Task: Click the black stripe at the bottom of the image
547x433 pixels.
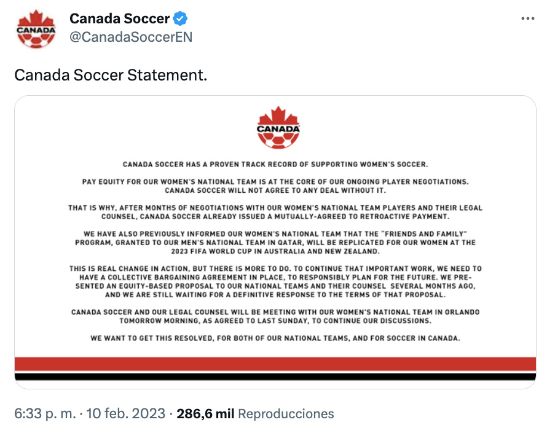Action: pyautogui.click(x=275, y=376)
